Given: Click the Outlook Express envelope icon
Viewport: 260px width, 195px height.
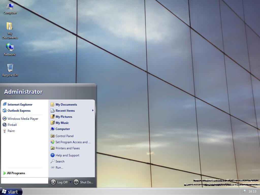Looking at the screenshot, I should point(5,111).
